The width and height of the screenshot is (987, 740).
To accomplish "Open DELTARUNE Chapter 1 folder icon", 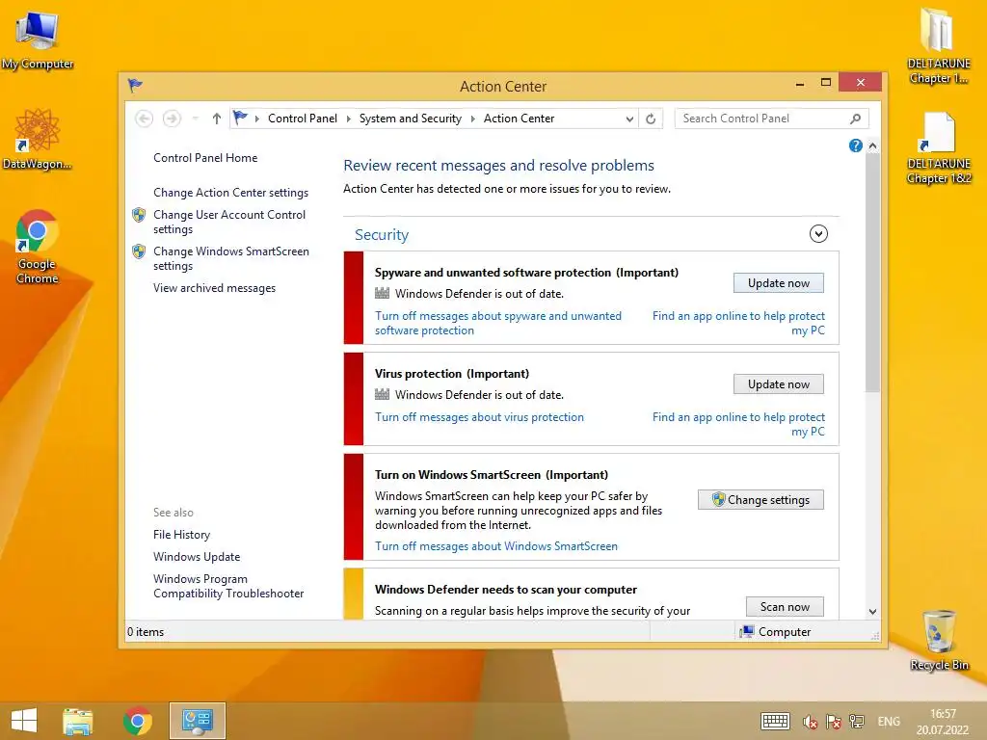I will coord(939,45).
